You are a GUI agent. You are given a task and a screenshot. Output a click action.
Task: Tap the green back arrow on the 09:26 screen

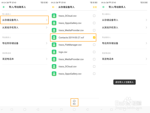coord(103,7)
